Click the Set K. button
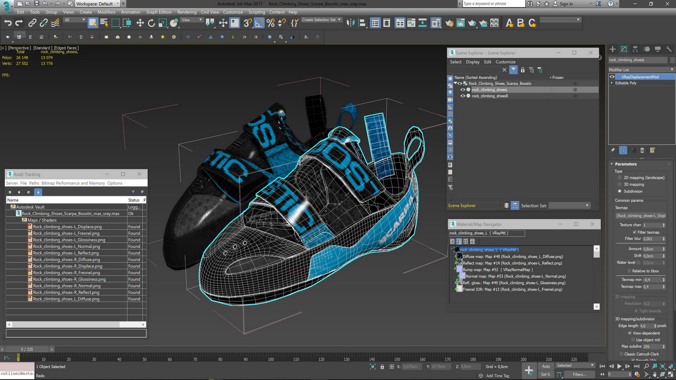Screen dimensions: 676x380 (546, 374)
